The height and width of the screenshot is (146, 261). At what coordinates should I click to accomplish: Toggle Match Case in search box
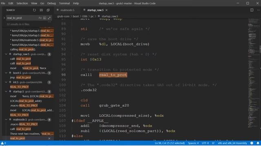point(40,18)
